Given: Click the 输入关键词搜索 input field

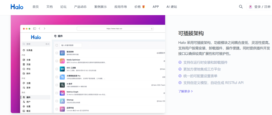Looking at the screenshot, I should (71, 45).
